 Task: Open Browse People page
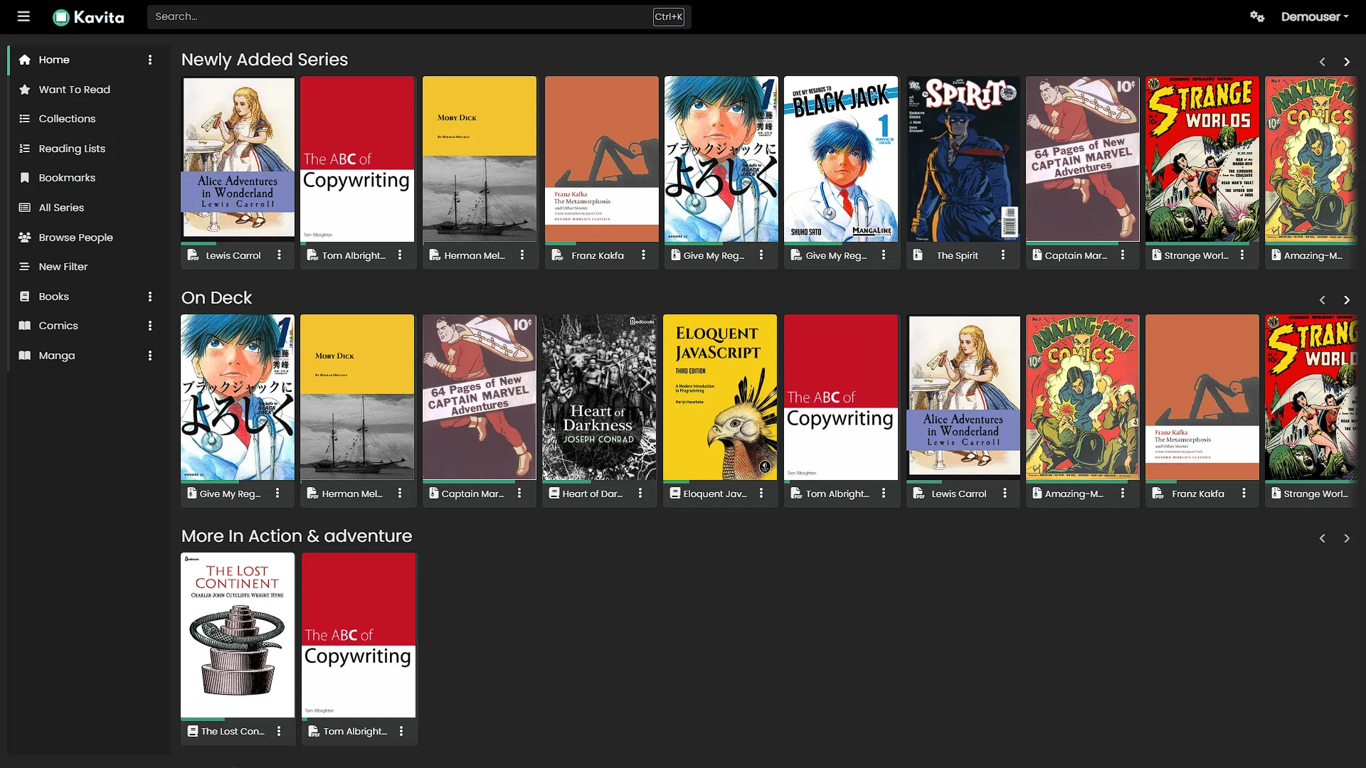[x=75, y=238]
